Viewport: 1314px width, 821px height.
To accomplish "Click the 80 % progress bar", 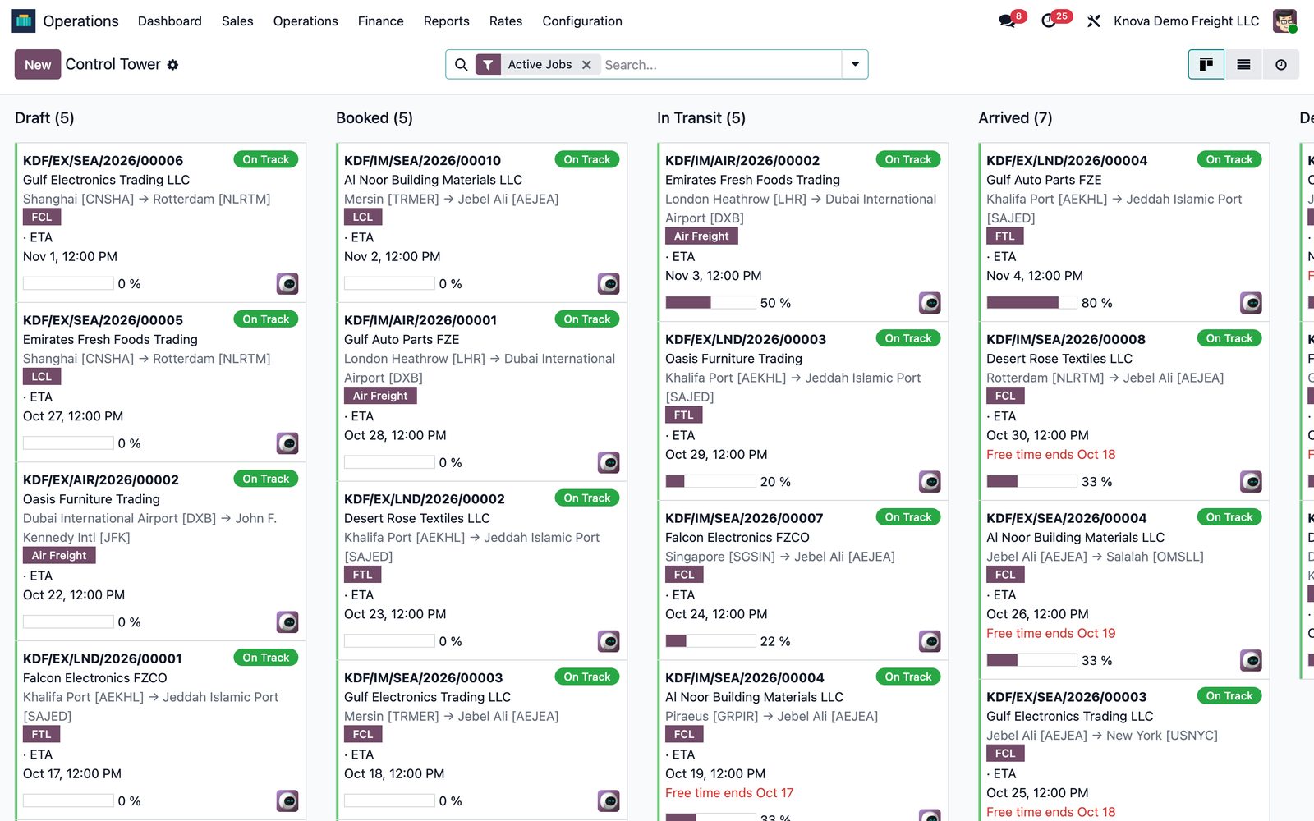I will pos(1031,303).
